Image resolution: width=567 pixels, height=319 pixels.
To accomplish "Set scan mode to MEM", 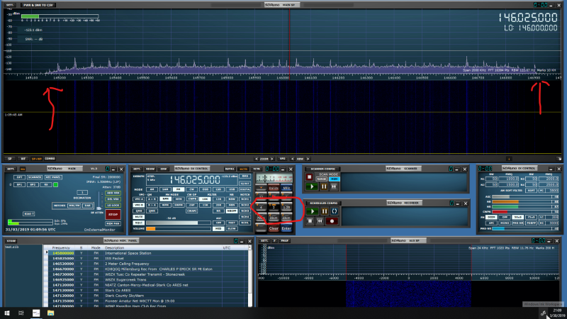I will coord(335,179).
